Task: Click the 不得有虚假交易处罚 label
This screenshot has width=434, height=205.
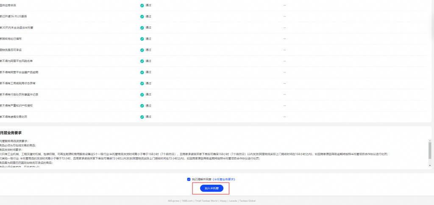Action: 14,117
